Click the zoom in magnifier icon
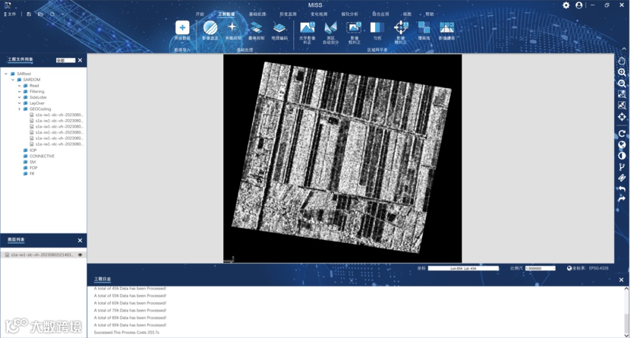631x338 pixels. [x=622, y=72]
